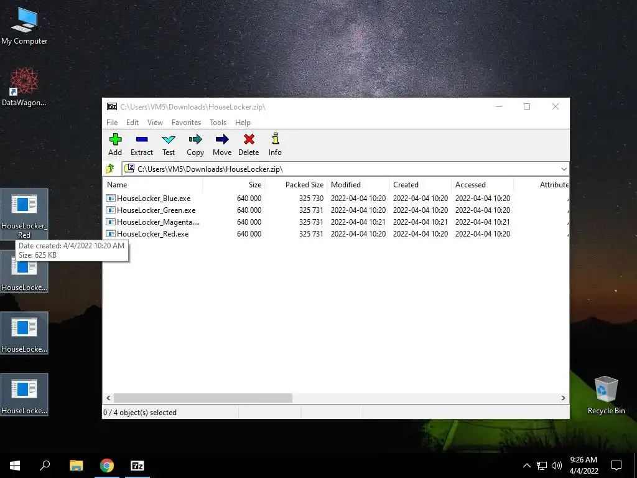Click the scrollbar right arrow
637x478 pixels.
click(x=563, y=398)
